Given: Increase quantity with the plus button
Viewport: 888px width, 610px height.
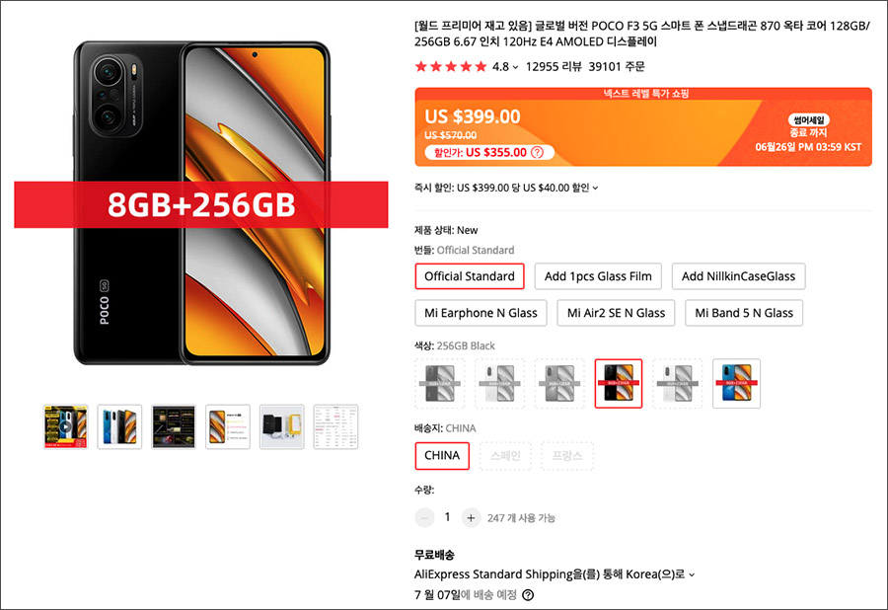Looking at the screenshot, I should pos(471,517).
